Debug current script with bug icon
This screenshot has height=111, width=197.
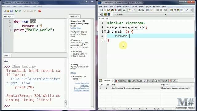[20, 11]
